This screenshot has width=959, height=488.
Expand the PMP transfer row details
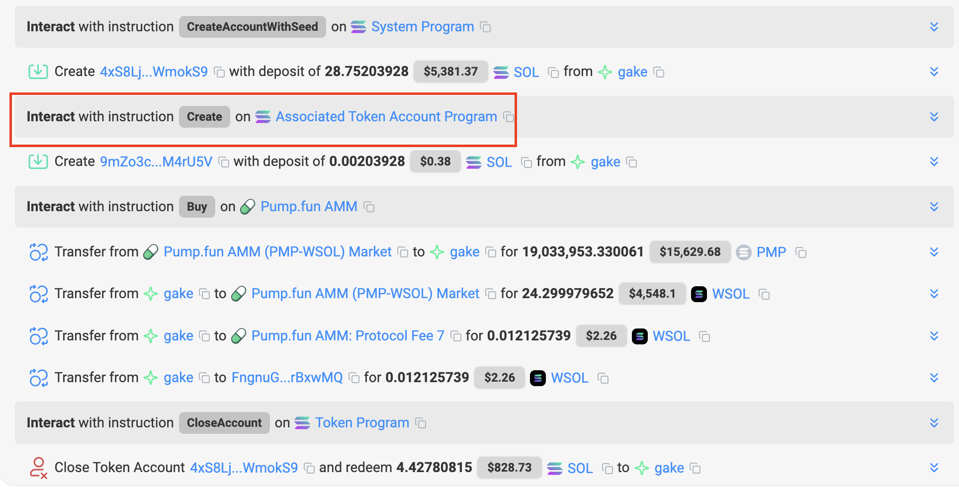(x=934, y=252)
